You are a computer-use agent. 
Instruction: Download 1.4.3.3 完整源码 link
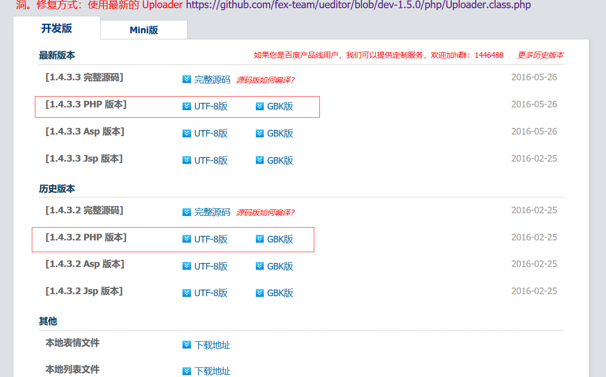click(212, 79)
